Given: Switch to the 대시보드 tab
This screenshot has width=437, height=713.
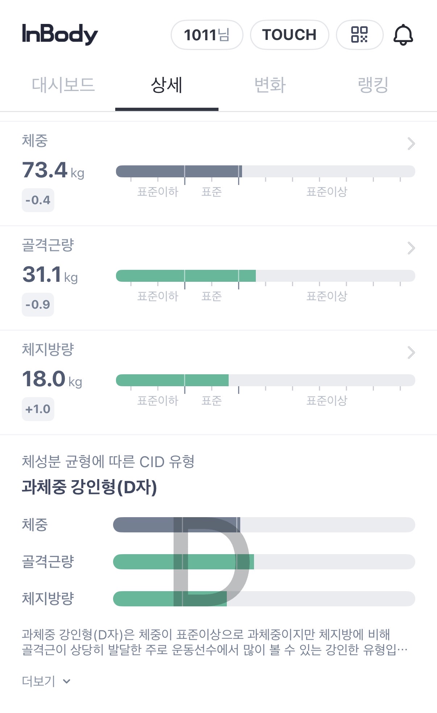Looking at the screenshot, I should tap(63, 86).
